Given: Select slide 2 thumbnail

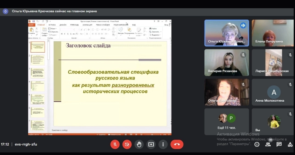Looking at the screenshot, I should (x=38, y=60).
